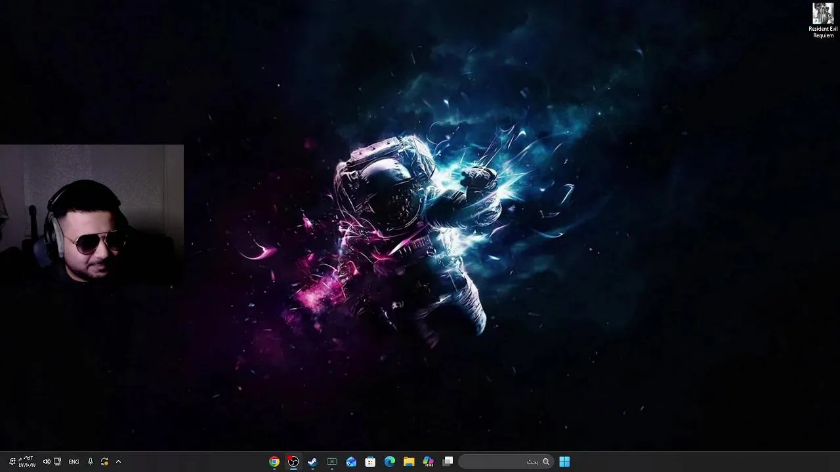Open Task View on the taskbar
This screenshot has height=472, width=840.
(x=448, y=462)
